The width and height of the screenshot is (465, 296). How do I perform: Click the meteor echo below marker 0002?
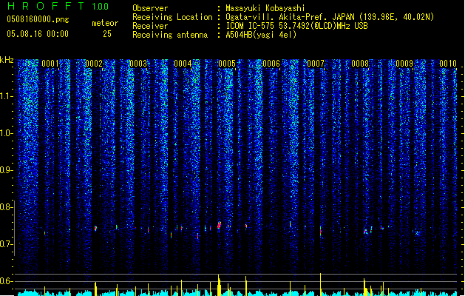point(95,229)
